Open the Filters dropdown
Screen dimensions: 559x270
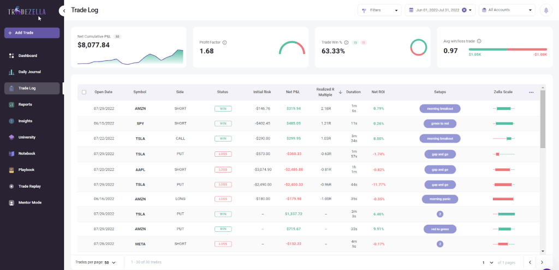379,10
